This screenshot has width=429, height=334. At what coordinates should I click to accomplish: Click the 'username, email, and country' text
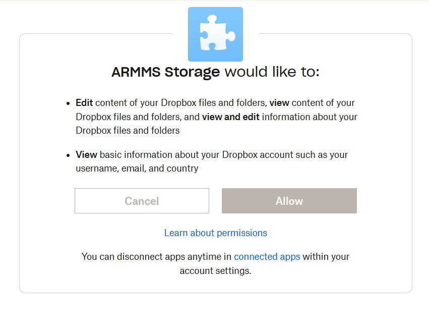(x=137, y=169)
